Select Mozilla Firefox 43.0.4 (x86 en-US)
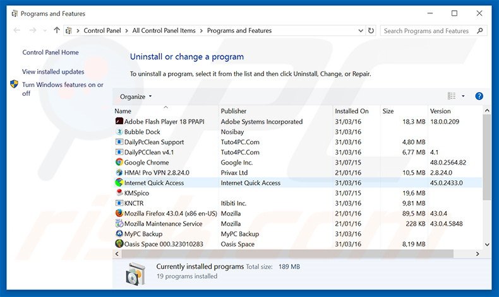Image resolution: width=499 pixels, height=297 pixels. 171,214
